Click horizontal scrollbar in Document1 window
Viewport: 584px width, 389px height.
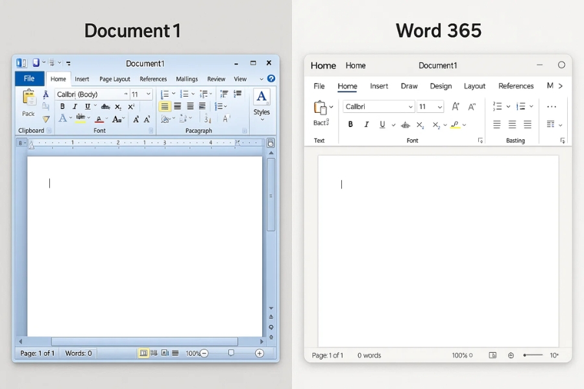tap(144, 342)
